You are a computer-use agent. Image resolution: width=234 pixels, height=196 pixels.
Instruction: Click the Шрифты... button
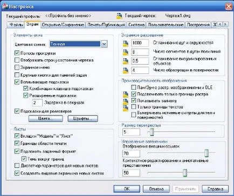coord(83,119)
